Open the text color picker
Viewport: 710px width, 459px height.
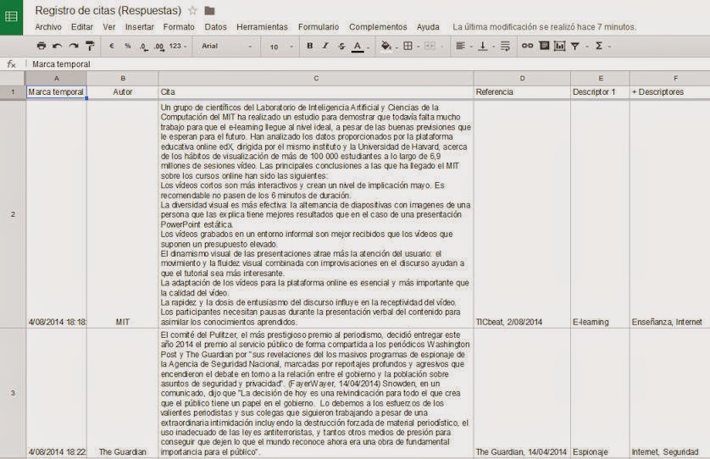point(359,47)
